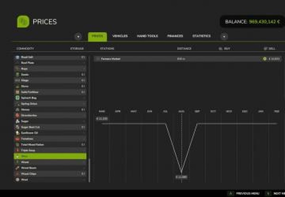Click the JUN month label on graph
Screen dimensions: 285x197
[x=150, y=111]
